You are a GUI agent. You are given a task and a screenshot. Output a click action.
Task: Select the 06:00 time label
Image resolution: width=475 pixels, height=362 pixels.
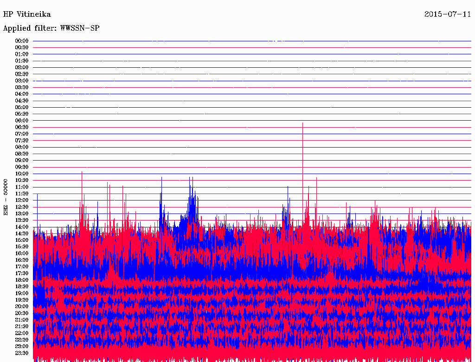22,121
